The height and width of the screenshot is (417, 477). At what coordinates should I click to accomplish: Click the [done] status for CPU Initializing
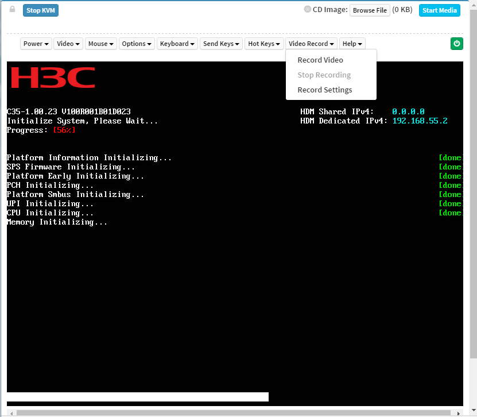451,213
